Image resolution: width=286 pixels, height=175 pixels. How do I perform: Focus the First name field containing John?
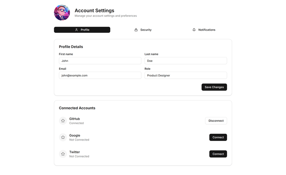pyautogui.click(x=100, y=61)
